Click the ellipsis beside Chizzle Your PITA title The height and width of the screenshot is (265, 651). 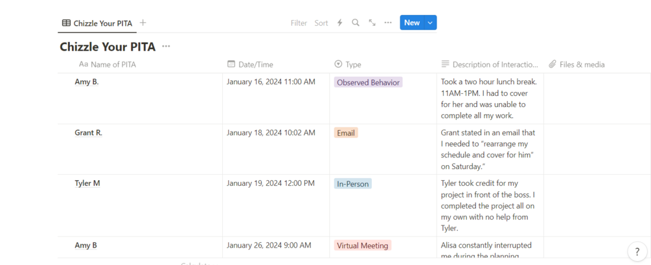(166, 47)
